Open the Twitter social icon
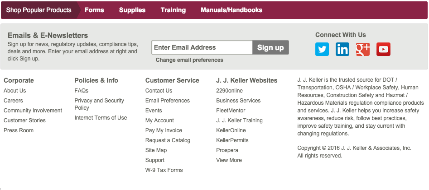The image size is (429, 190). 322,49
